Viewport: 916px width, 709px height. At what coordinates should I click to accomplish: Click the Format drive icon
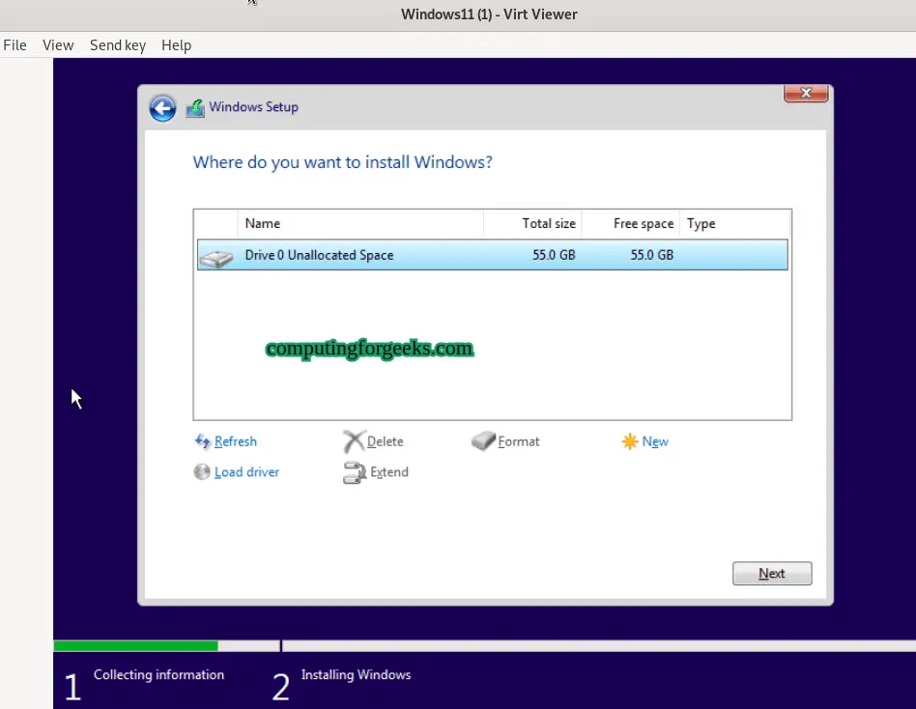[x=482, y=440]
